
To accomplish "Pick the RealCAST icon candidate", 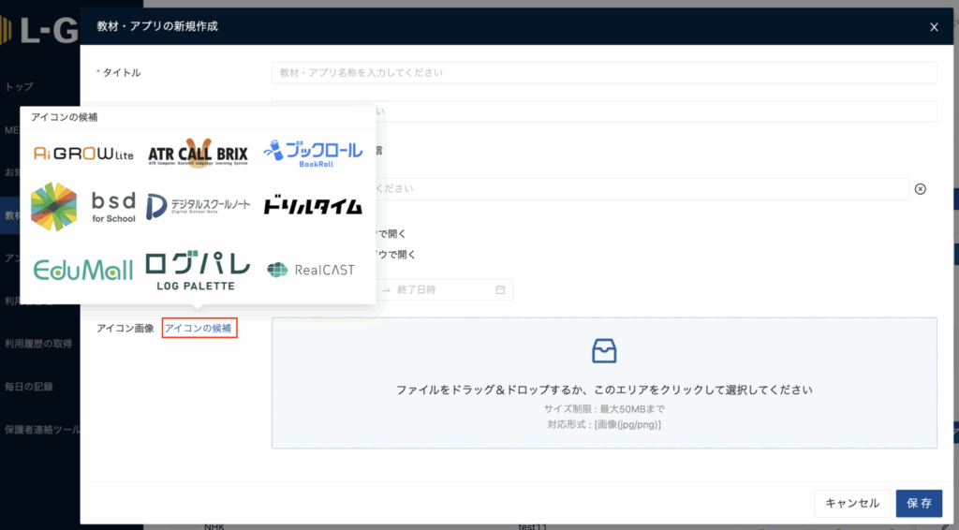I will pyautogui.click(x=311, y=270).
